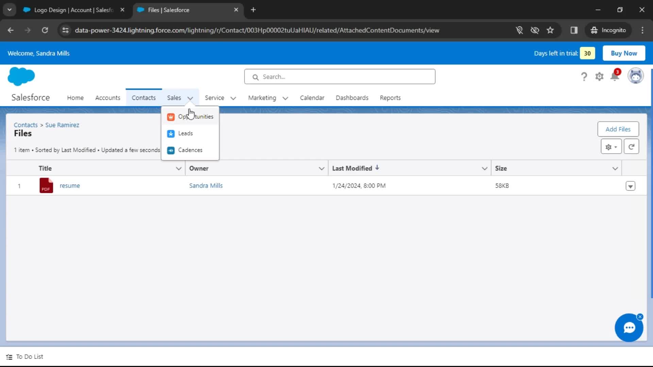653x367 pixels.
Task: Open the notifications bell icon
Action: tap(615, 76)
